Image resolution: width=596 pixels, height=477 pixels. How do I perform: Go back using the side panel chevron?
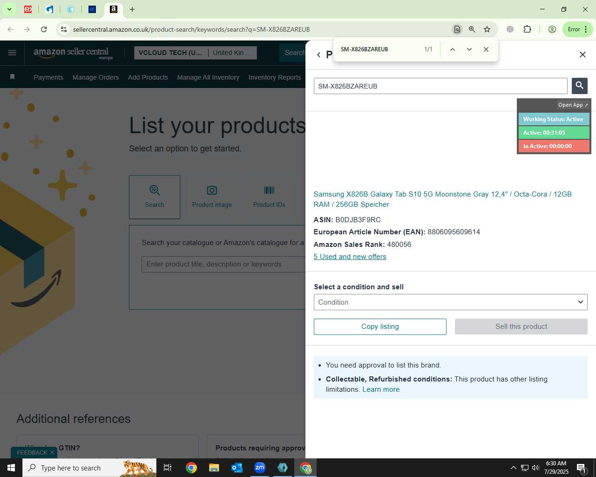point(318,55)
